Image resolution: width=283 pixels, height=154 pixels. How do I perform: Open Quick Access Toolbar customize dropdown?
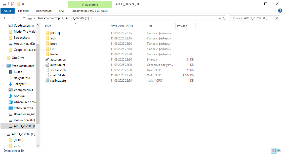[x=23, y=4]
